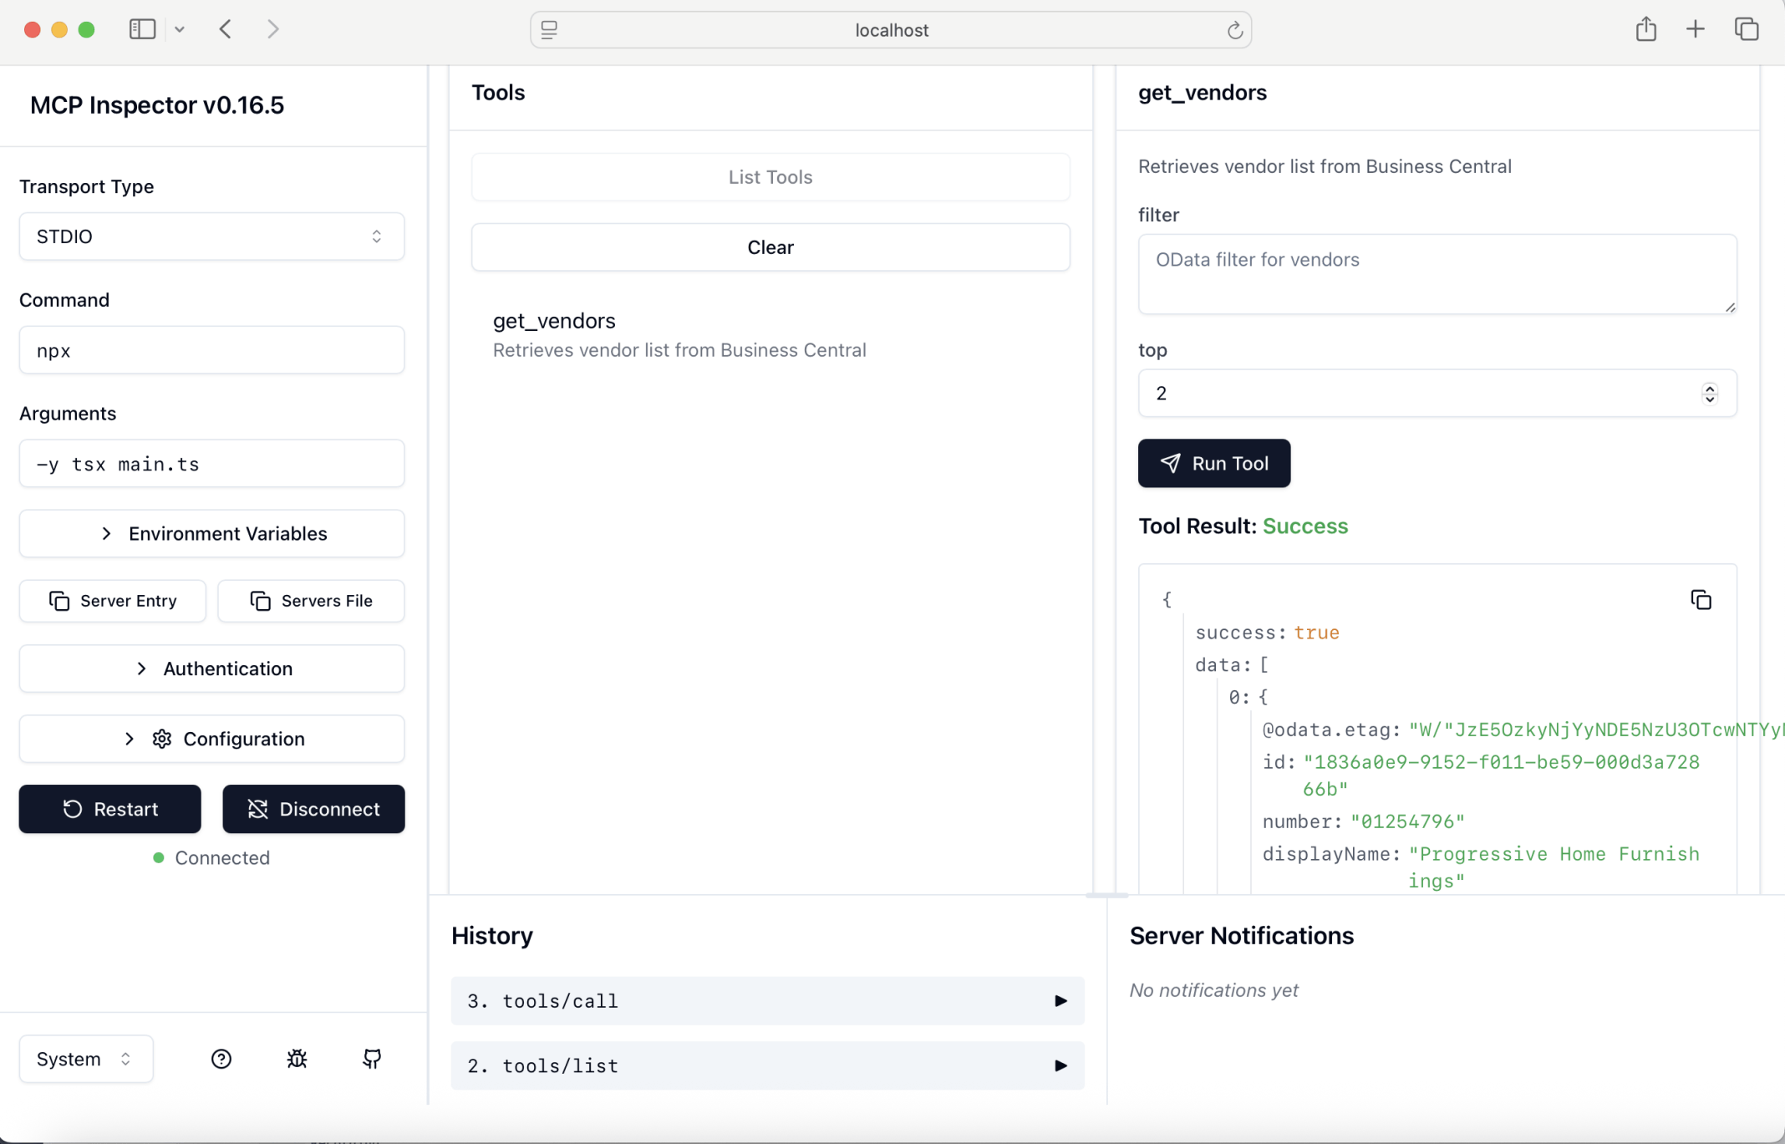Expand the Environment Variables section
Image resolution: width=1785 pixels, height=1144 pixels.
(211, 533)
